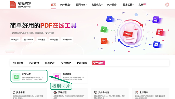This screenshot has height=99, width=175.
Task: Expand the 排列PDF navigation dropdown
Action: [81, 5]
